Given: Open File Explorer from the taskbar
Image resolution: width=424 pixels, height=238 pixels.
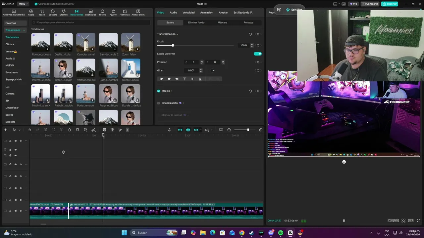Looking at the screenshot, I should pyautogui.click(x=203, y=233).
